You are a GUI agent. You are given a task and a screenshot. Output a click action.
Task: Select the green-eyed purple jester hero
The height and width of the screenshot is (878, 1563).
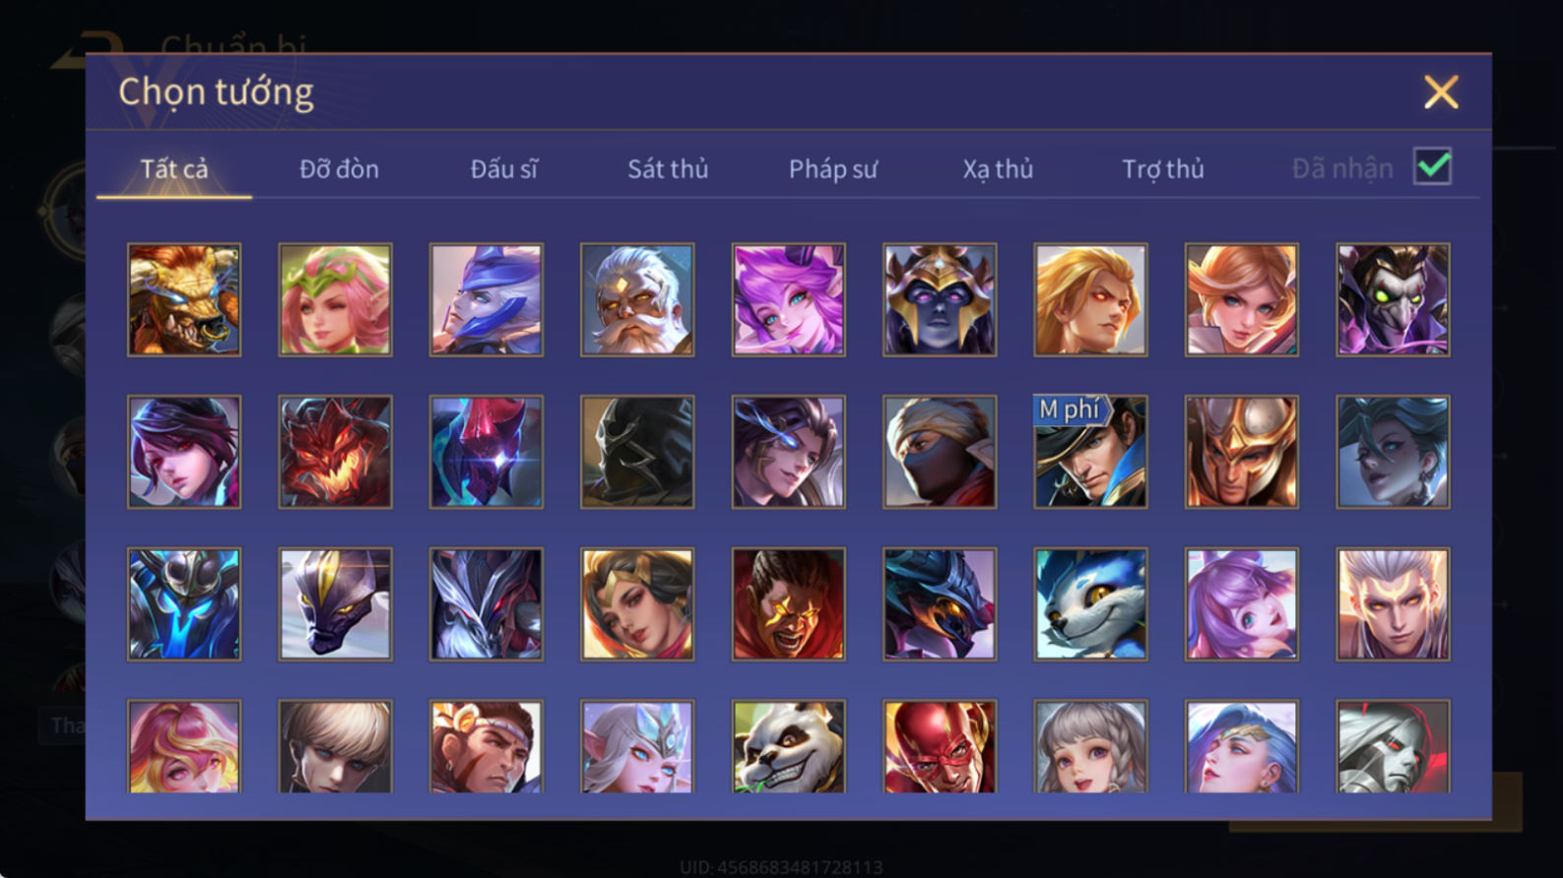tap(1393, 300)
